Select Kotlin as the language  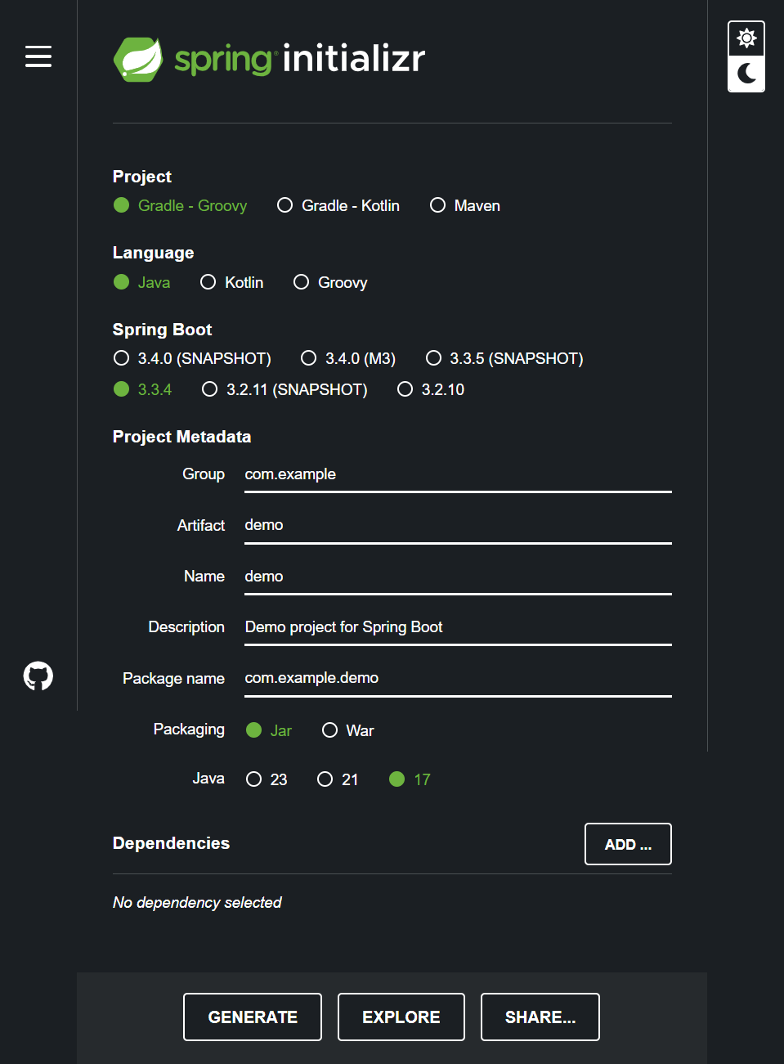click(232, 282)
